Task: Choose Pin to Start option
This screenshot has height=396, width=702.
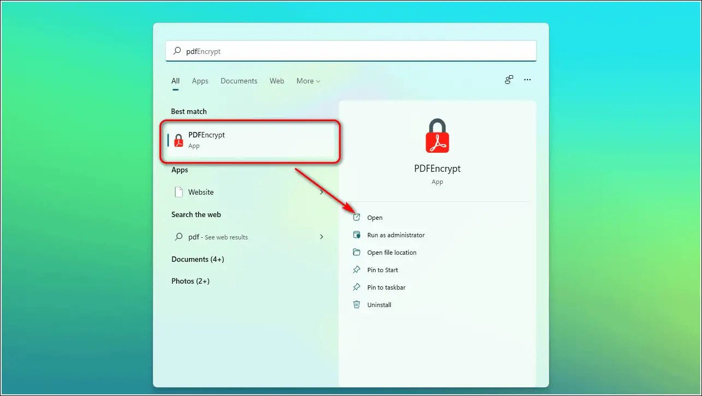Action: point(383,270)
